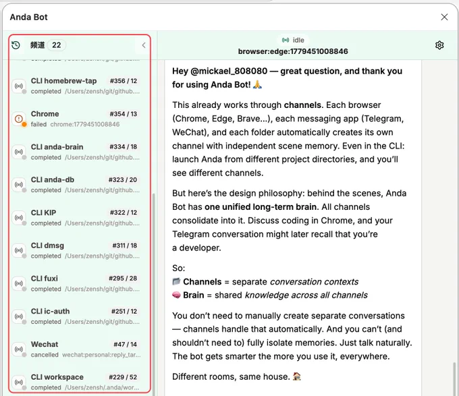459x396 pixels.
Task: Collapse the channel sidebar with the chevron
Action: click(x=144, y=45)
